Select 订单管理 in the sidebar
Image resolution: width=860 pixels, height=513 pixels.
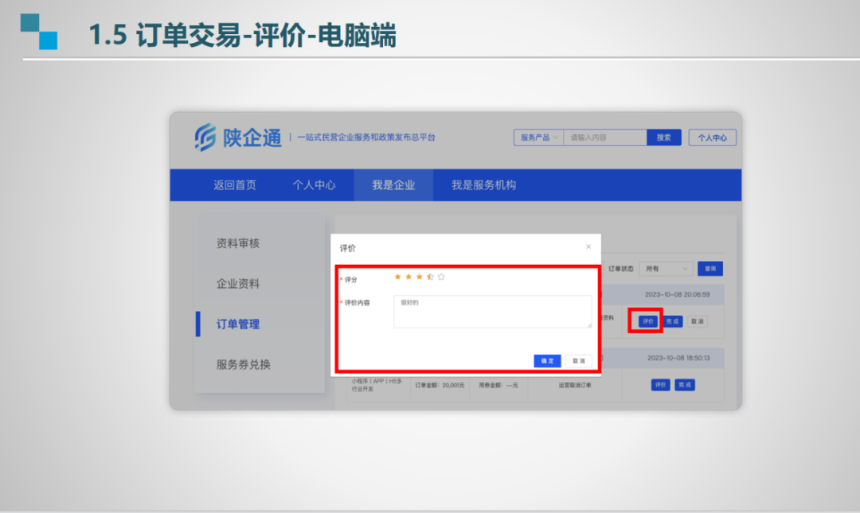tap(238, 324)
